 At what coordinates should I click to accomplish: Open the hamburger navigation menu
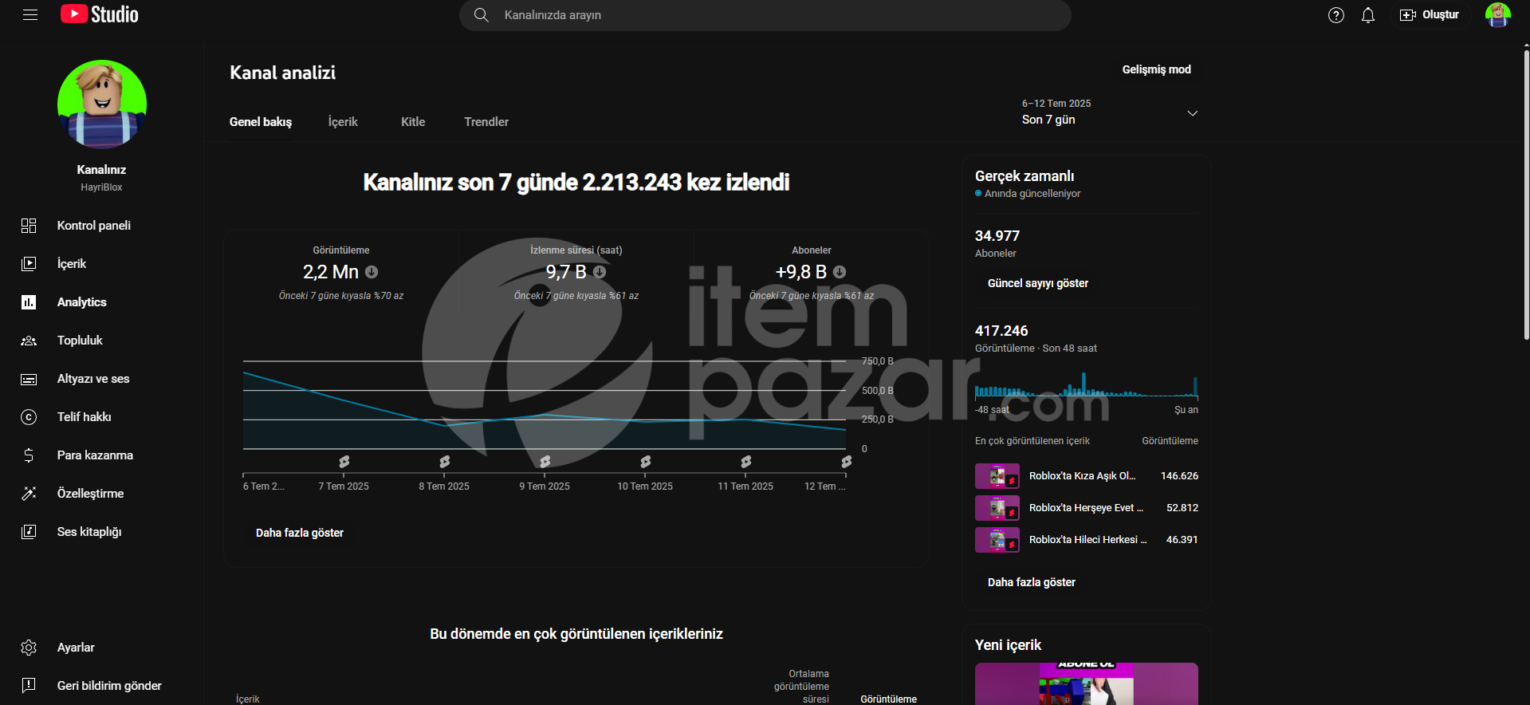tap(30, 14)
